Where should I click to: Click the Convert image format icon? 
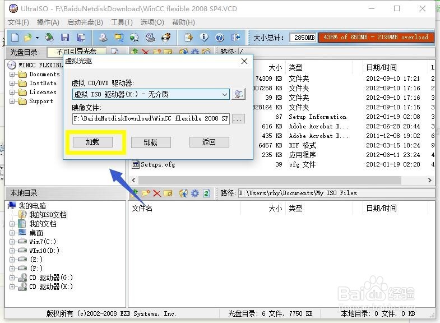coord(119,38)
